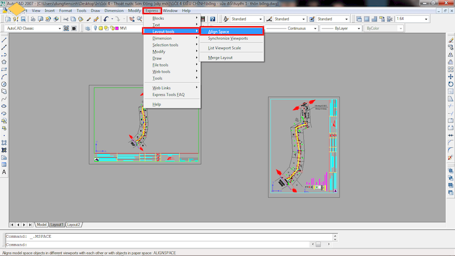Click the Hatch tool in draw toolbar

point(4,143)
